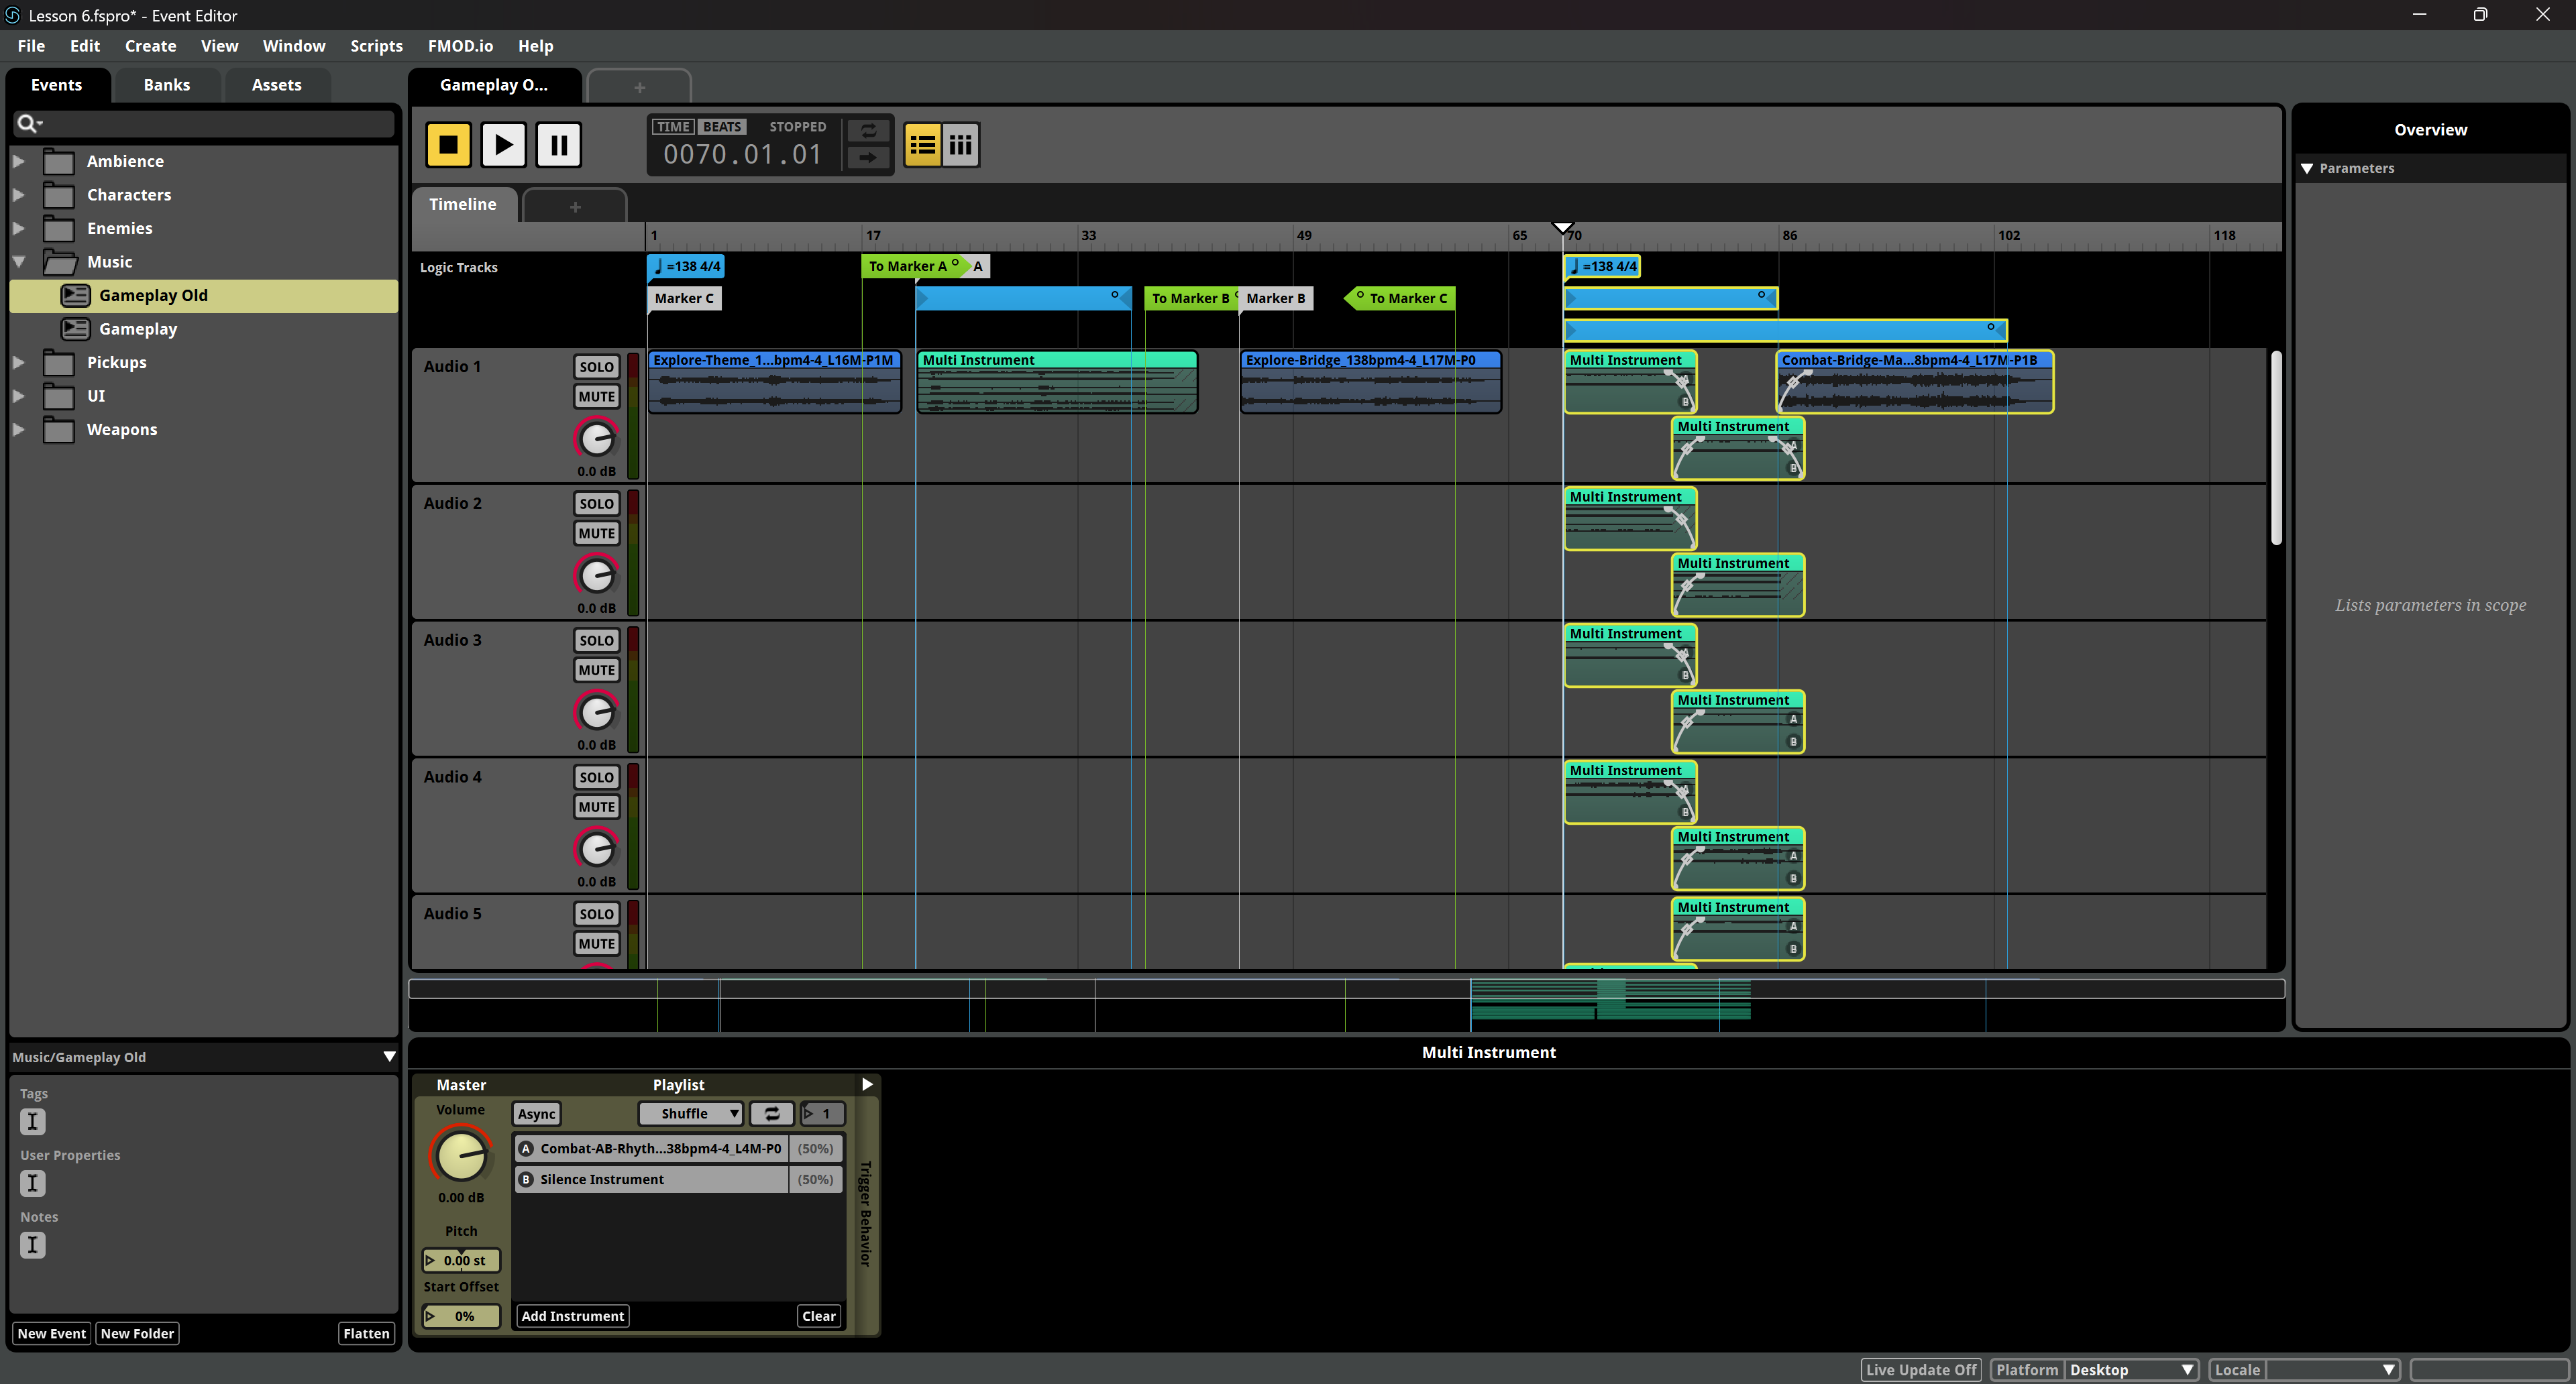Toggle transport loop playback icon
The width and height of the screenshot is (2576, 1384).
pos(868,131)
